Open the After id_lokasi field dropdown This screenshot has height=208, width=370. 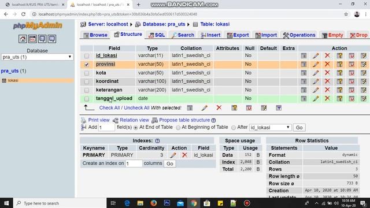[270, 128]
